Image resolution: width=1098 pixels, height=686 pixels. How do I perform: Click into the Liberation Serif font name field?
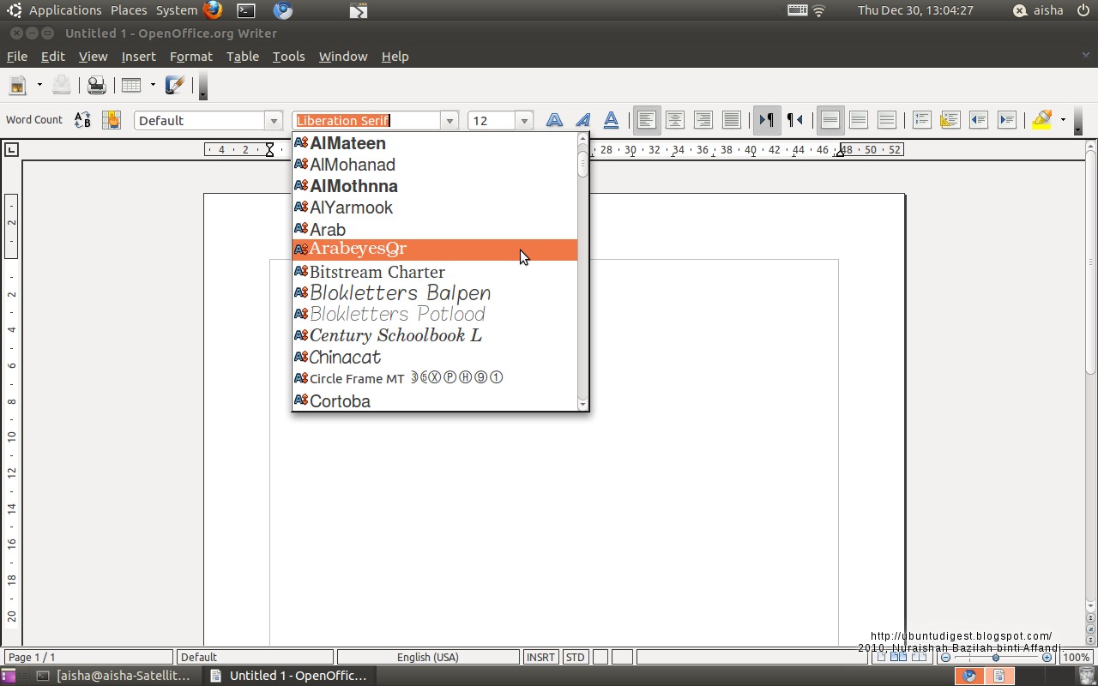[x=366, y=121]
